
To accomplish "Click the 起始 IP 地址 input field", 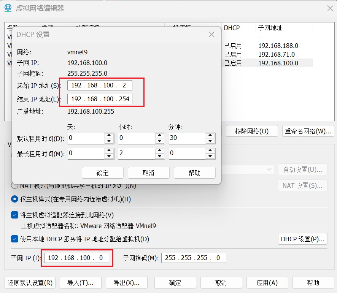I will point(99,86).
